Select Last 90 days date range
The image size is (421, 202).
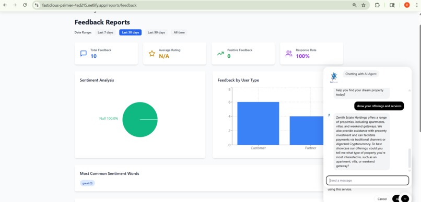(x=156, y=32)
